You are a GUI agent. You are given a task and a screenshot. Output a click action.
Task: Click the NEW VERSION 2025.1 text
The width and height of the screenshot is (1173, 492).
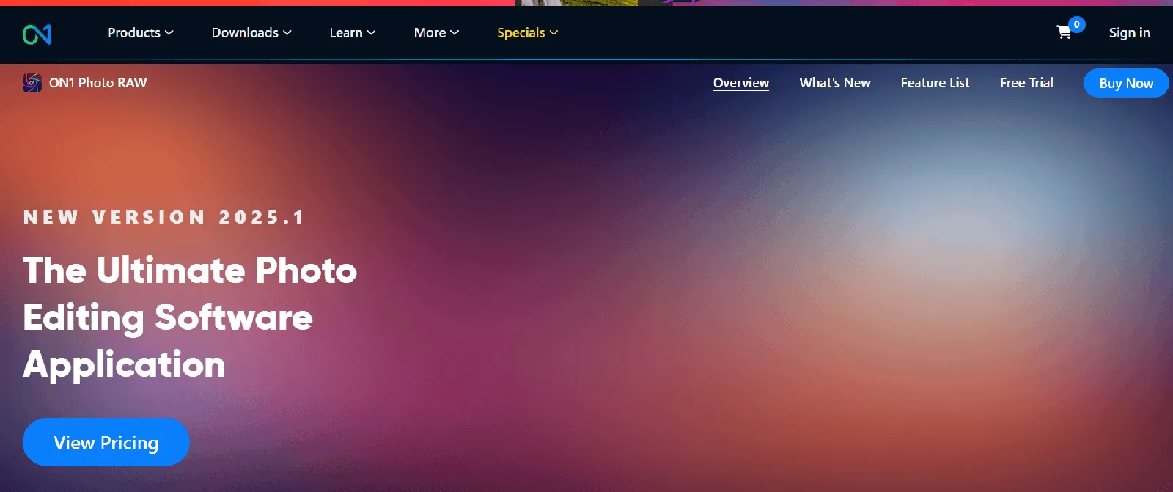pos(164,217)
